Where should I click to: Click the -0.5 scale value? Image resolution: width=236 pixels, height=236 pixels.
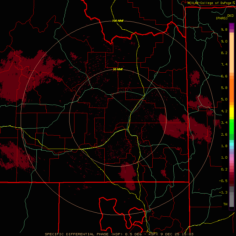click(223, 181)
